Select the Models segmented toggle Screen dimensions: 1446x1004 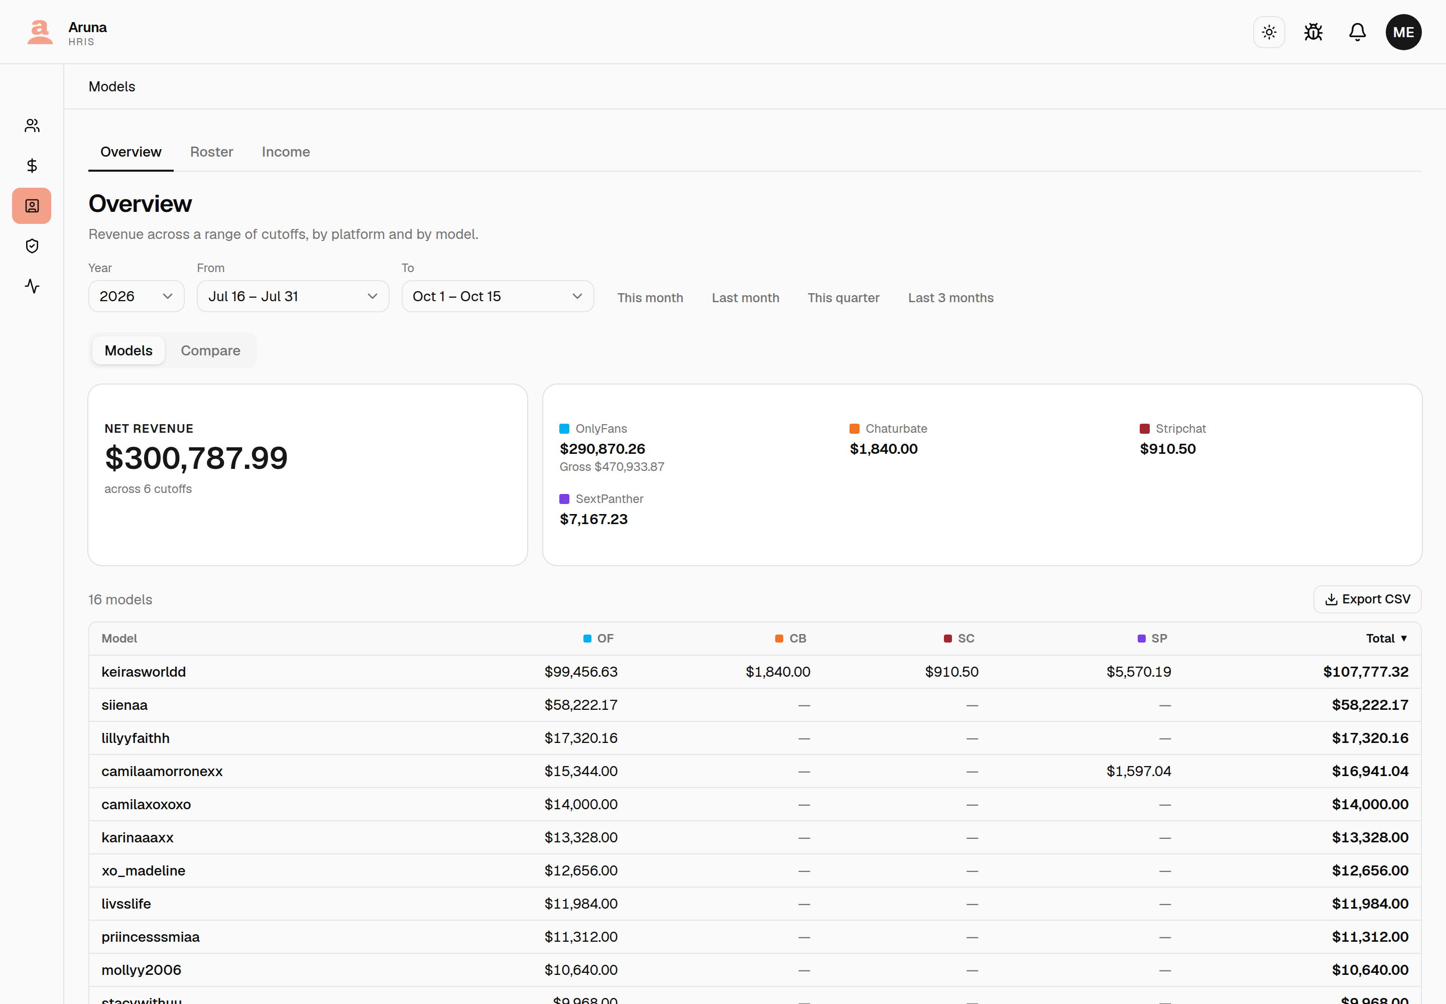pos(129,350)
